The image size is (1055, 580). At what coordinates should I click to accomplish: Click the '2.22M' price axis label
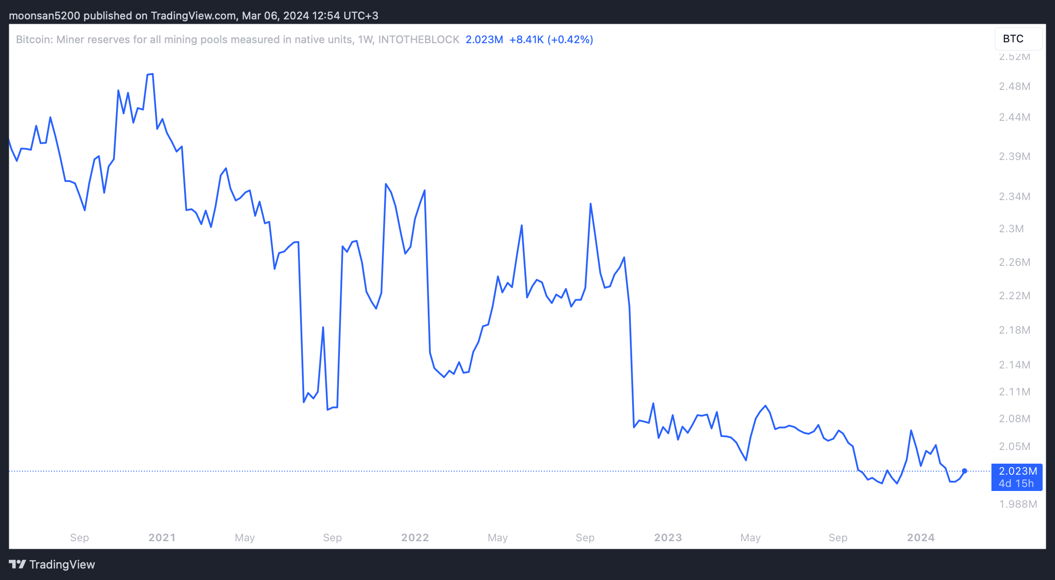(x=1015, y=296)
